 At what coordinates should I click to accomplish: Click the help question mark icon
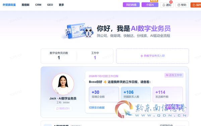[x=179, y=5]
